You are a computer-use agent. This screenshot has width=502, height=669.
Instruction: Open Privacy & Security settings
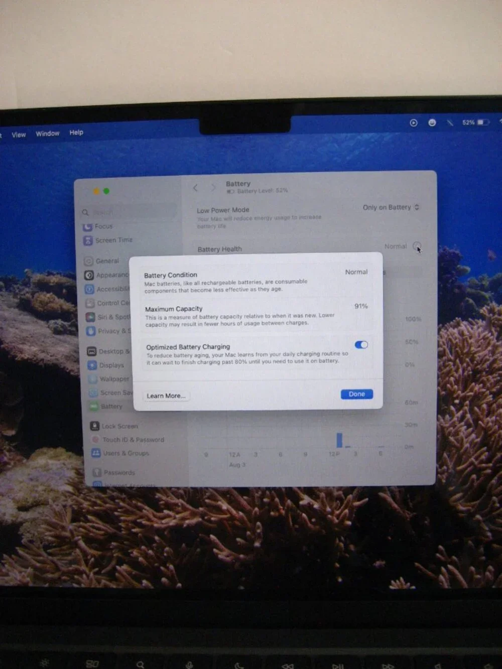108,331
